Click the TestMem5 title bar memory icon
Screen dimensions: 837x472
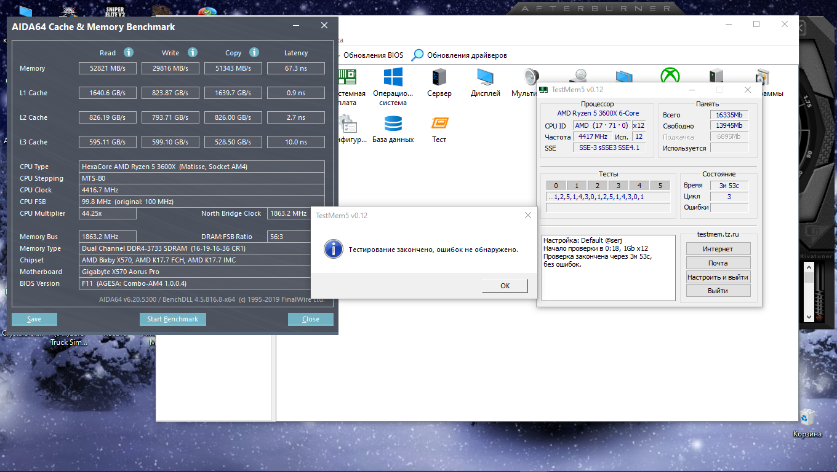pyautogui.click(x=543, y=89)
